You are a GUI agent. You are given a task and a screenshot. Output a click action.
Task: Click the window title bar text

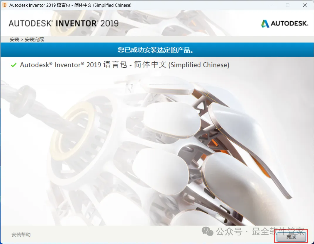(70, 5)
